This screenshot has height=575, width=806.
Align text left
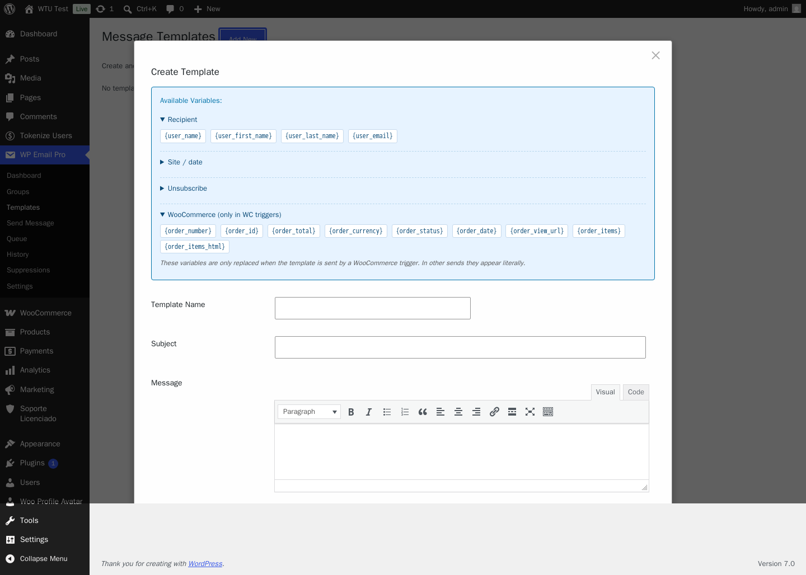[x=441, y=412]
